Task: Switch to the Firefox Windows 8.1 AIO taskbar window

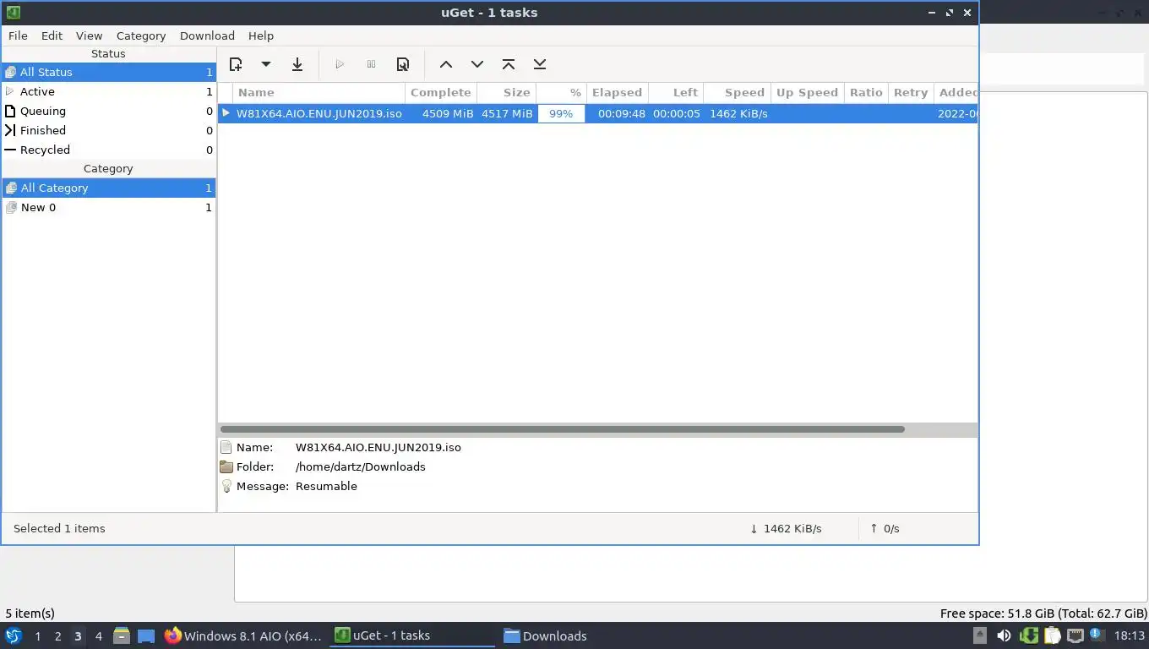Action: 244,635
